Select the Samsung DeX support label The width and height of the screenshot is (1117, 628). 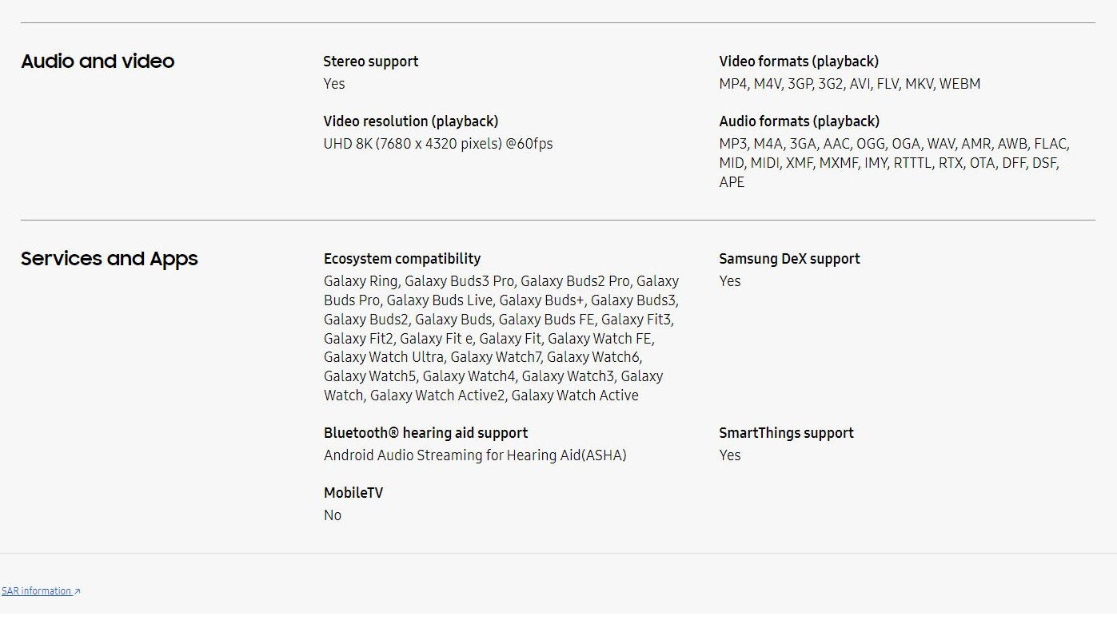tap(789, 259)
